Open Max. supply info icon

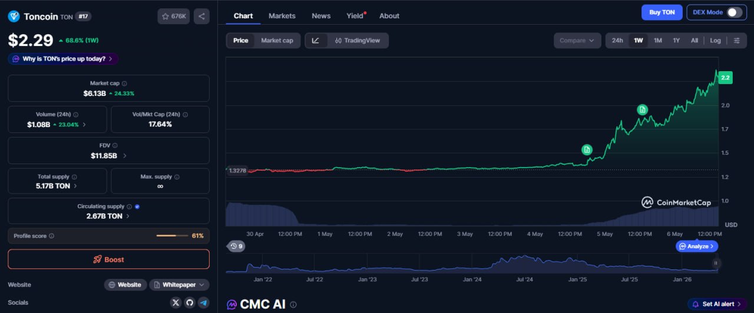pyautogui.click(x=177, y=177)
